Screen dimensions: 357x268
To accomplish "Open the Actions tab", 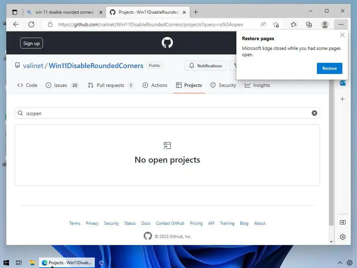I will [x=155, y=85].
